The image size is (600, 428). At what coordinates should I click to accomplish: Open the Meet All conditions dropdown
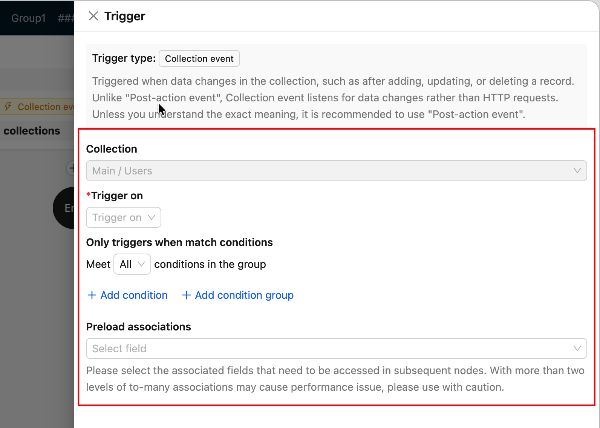coord(132,264)
